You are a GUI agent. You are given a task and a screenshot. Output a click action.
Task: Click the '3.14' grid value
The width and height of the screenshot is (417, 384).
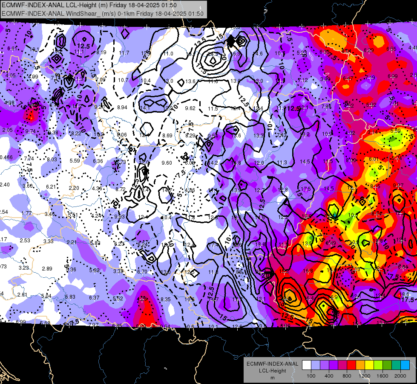373,132
